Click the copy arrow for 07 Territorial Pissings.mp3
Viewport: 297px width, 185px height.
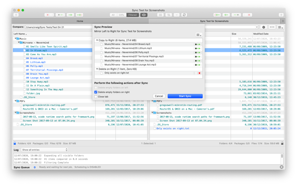(198, 57)
